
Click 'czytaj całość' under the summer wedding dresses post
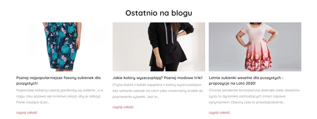(x=219, y=112)
